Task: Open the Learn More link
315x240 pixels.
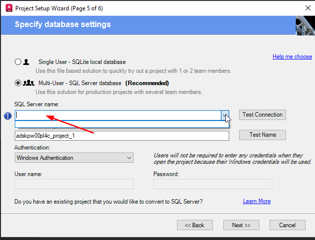Action: pos(256,201)
